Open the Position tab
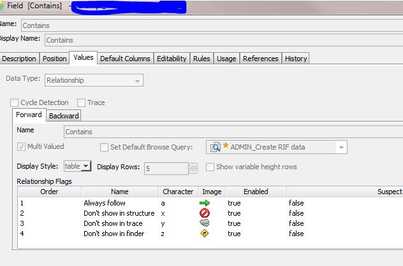The width and height of the screenshot is (403, 266). coord(54,59)
